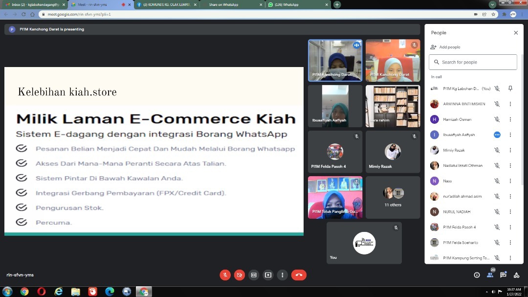Unmute the microphone in call controls
528x297 pixels.
pyautogui.click(x=225, y=275)
